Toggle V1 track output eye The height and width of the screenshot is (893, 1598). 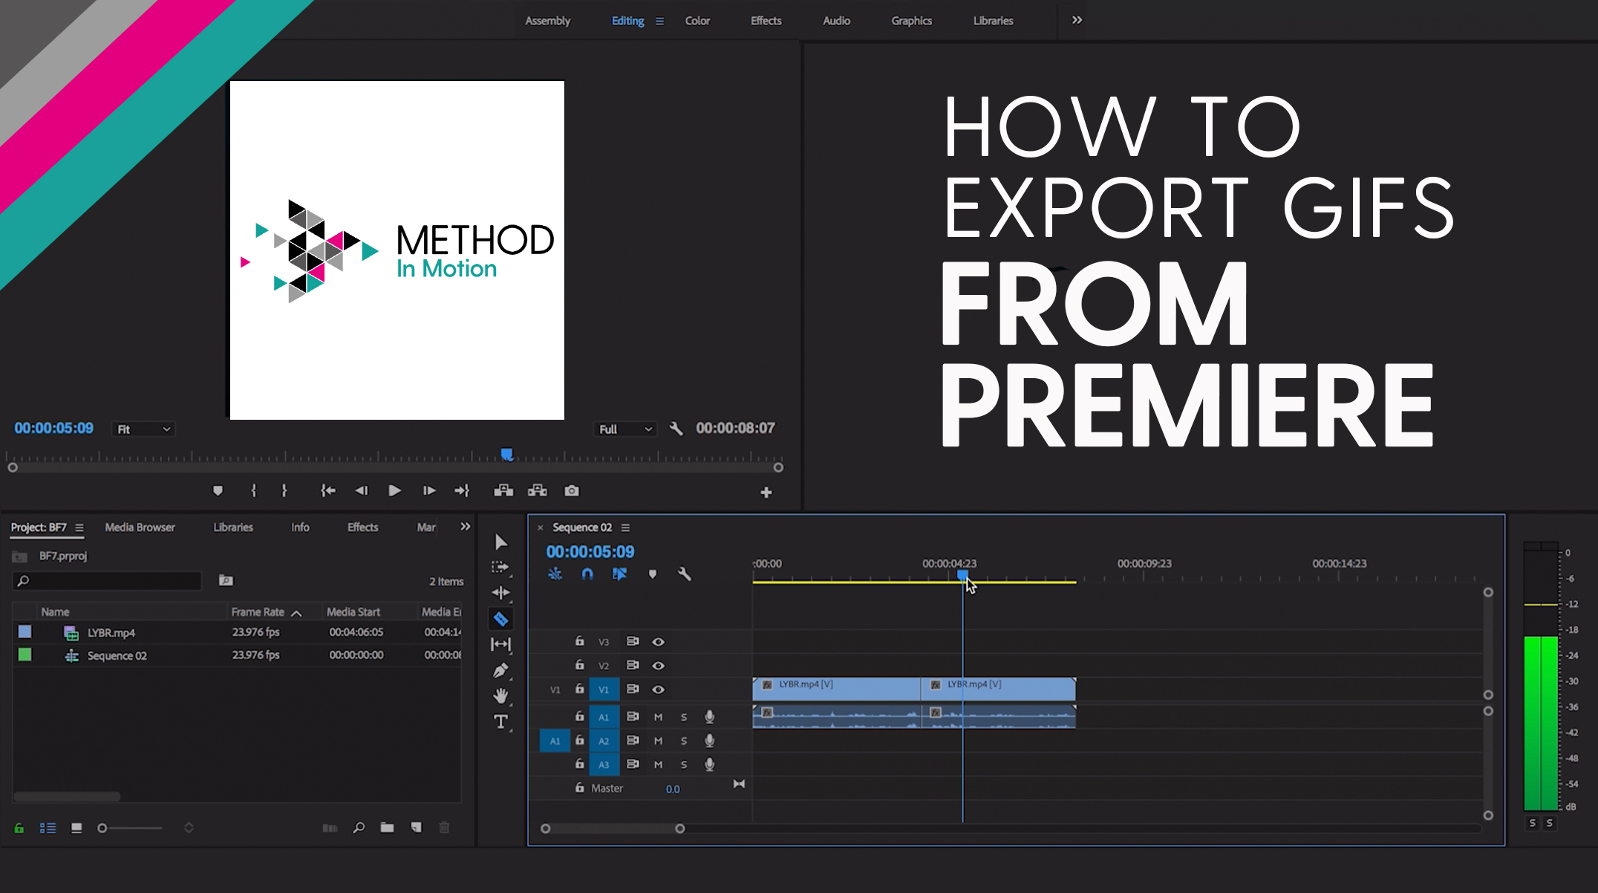[658, 689]
